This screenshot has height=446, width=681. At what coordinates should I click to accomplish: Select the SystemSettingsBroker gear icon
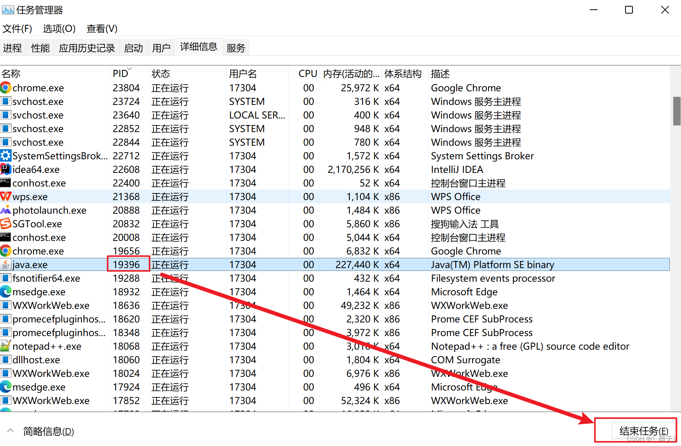click(5, 156)
